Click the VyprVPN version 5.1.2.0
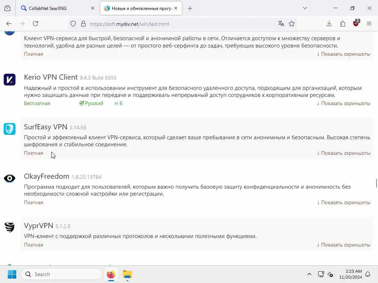 pos(63,226)
